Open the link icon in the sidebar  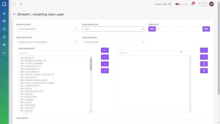pos(4,29)
